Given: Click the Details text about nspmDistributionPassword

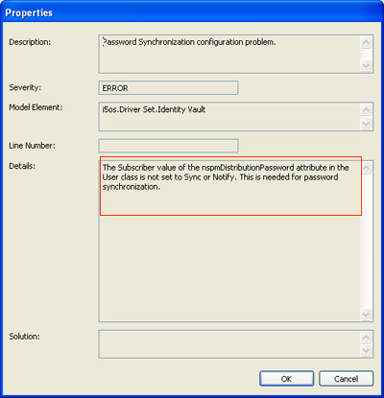Looking at the screenshot, I should [226, 177].
